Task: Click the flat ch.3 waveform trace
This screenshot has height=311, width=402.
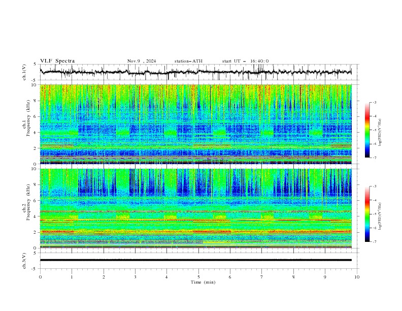Action: pyautogui.click(x=195, y=260)
